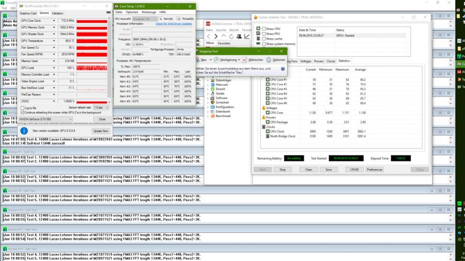Open GPU Temperature sensor dropdown

coord(54,41)
